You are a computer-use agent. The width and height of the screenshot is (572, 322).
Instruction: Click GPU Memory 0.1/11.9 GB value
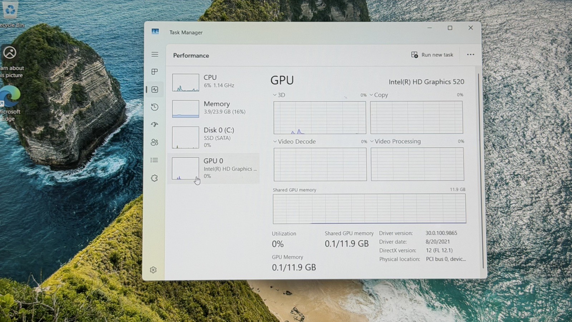294,267
